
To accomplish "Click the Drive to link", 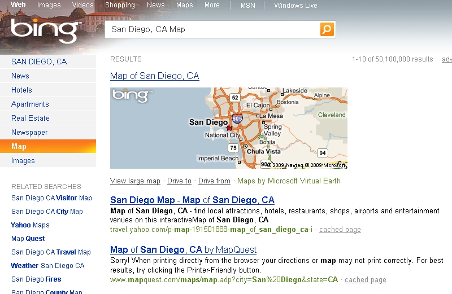I will pyautogui.click(x=179, y=181).
